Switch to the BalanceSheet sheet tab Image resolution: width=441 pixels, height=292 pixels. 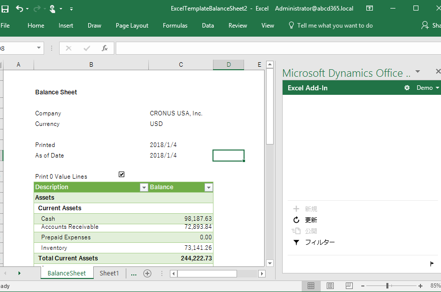[x=67, y=273]
